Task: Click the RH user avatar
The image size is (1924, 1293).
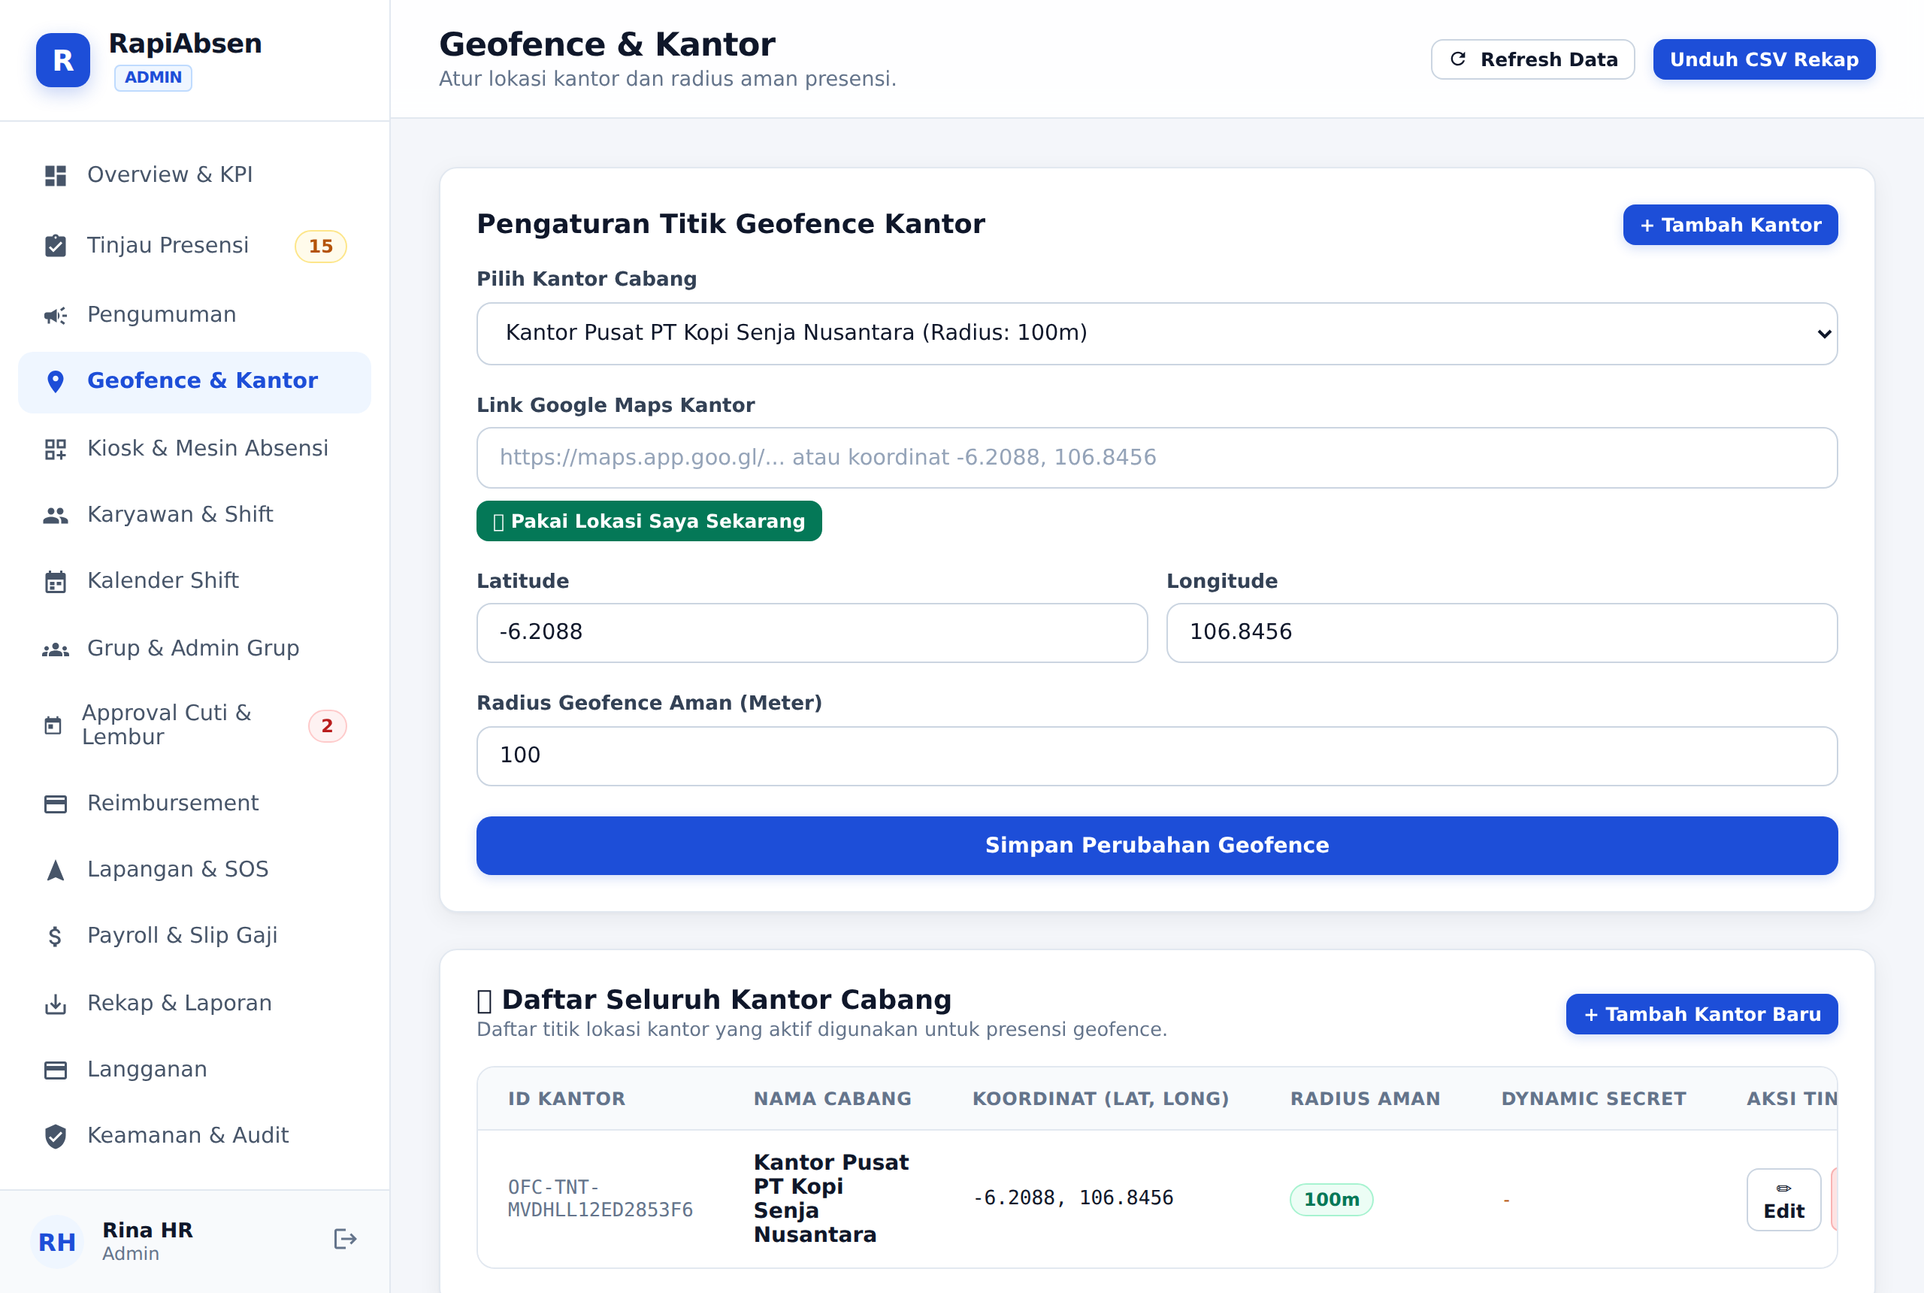Action: click(x=57, y=1241)
